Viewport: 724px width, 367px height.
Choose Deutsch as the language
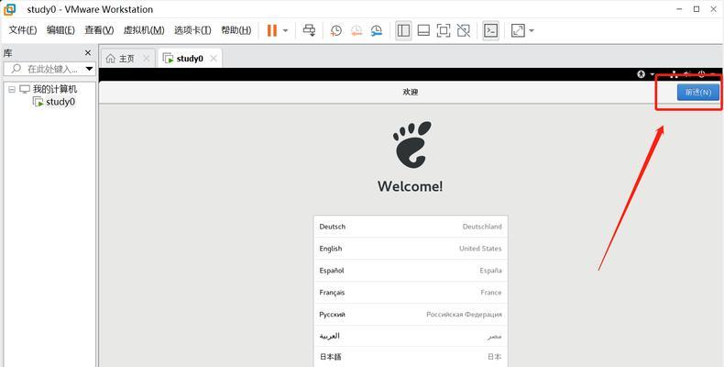tap(411, 227)
